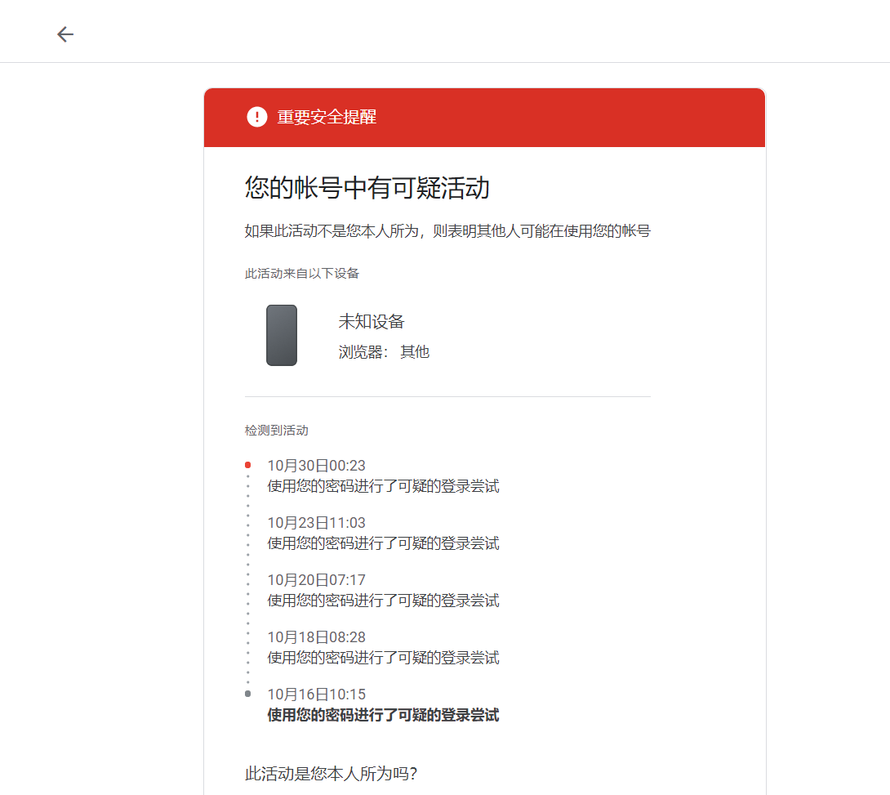890x795 pixels.
Task: Click the '重要安全提醒' banner title
Action: (327, 117)
